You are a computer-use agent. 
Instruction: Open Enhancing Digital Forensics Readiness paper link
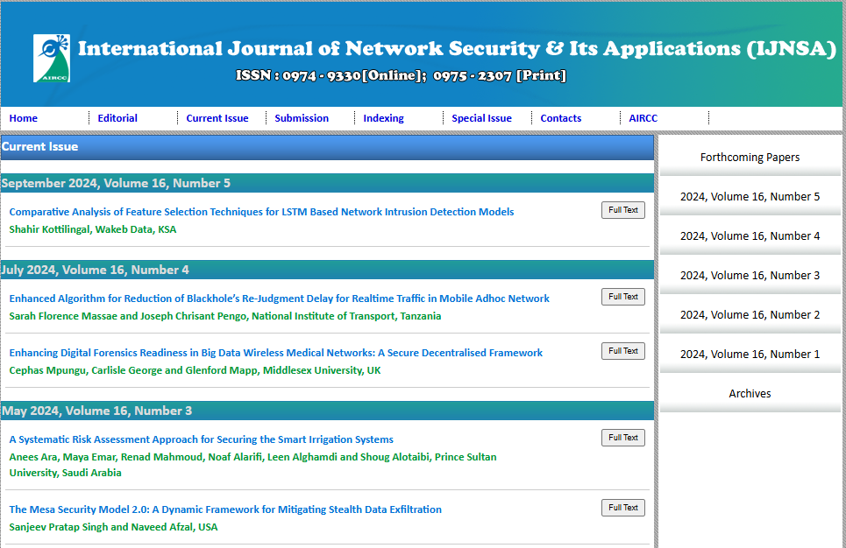point(275,353)
